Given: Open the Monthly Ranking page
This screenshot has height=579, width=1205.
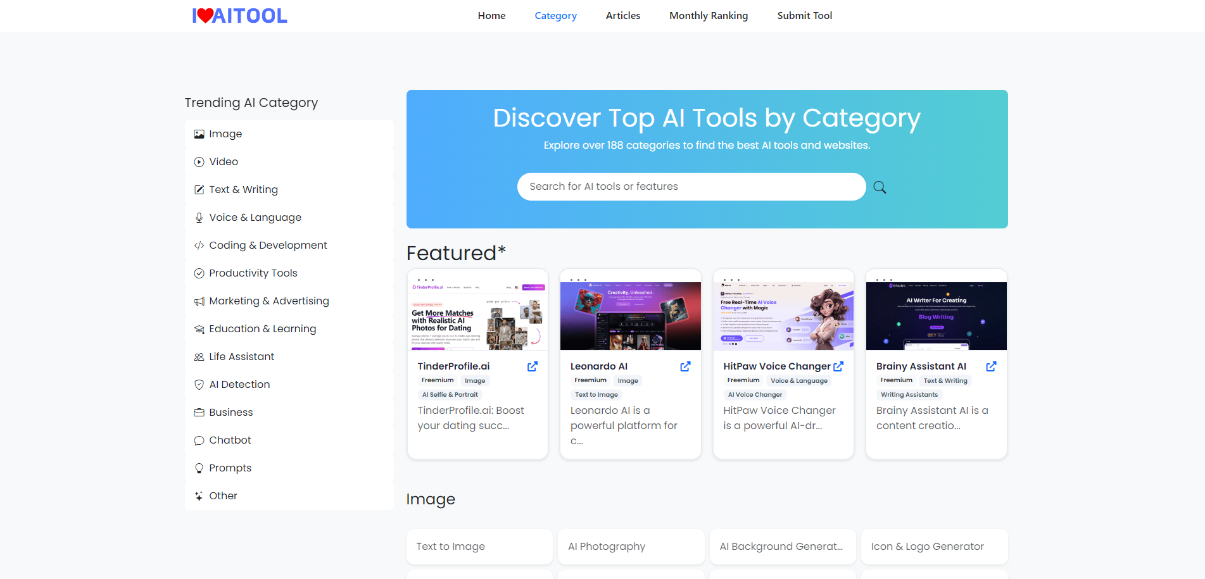Looking at the screenshot, I should (x=709, y=16).
